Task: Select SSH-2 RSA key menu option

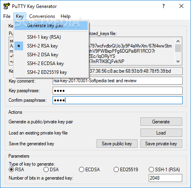Action: click(51, 46)
